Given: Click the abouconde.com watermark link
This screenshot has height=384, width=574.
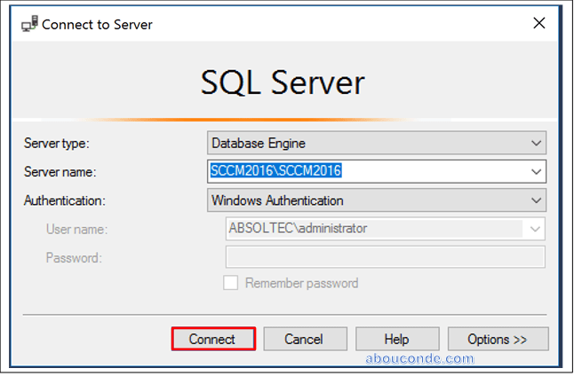Looking at the screenshot, I should tap(420, 359).
